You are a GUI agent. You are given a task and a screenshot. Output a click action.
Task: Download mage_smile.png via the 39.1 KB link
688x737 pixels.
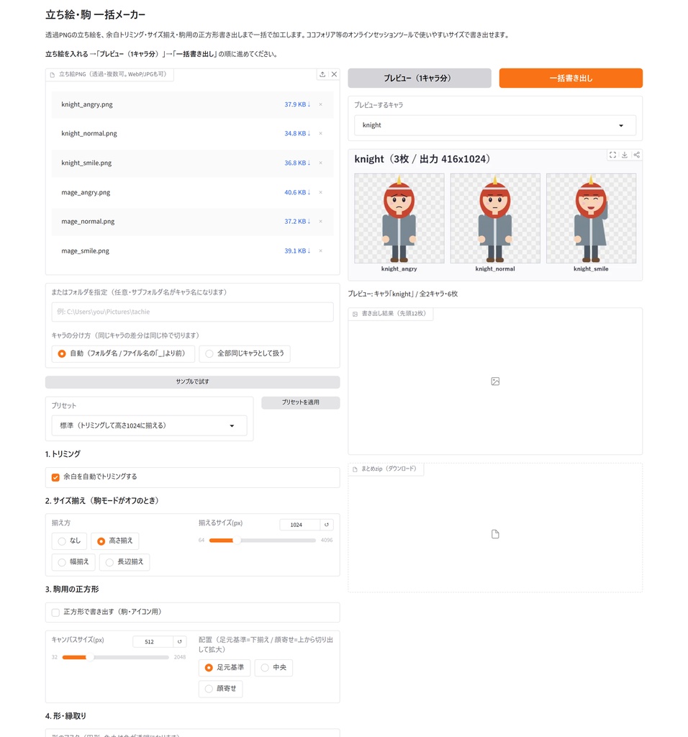pyautogui.click(x=297, y=251)
